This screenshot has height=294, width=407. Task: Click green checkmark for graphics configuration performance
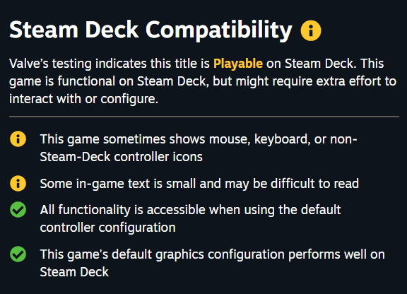tap(18, 254)
